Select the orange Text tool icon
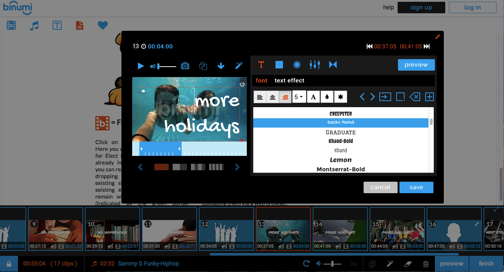Screen dimensions: 504x272 pos(261,65)
